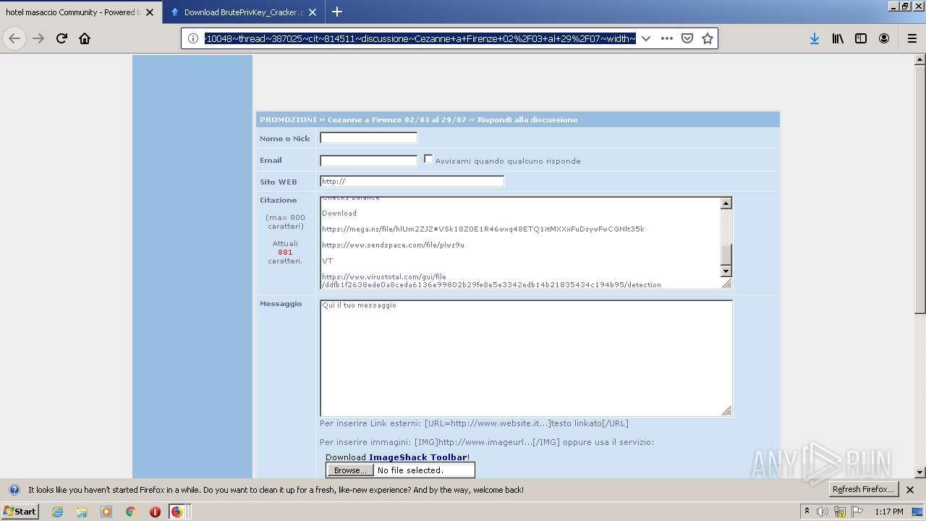Close the BrutePrivKey_Cracker download tab
The height and width of the screenshot is (521, 926).
(x=313, y=12)
